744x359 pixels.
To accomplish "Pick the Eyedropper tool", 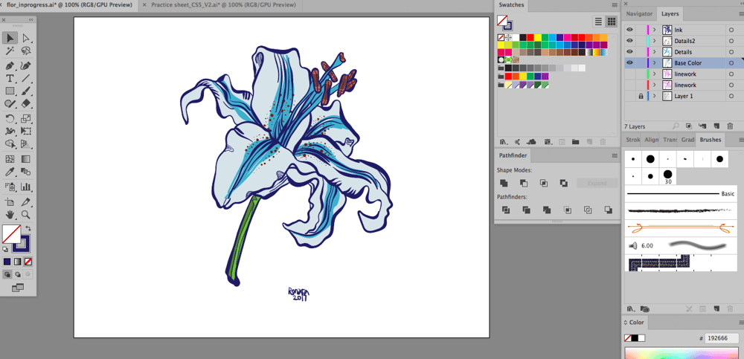I will click(10, 171).
